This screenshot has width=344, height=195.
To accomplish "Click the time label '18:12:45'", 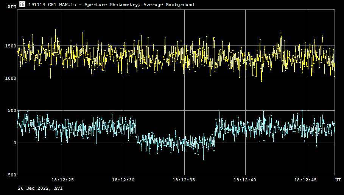I will 305,180.
